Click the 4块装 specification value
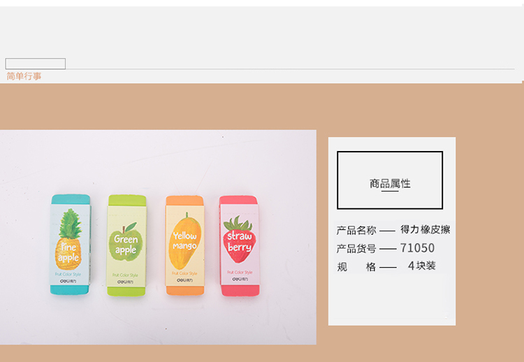This screenshot has width=524, height=362. pos(422,266)
